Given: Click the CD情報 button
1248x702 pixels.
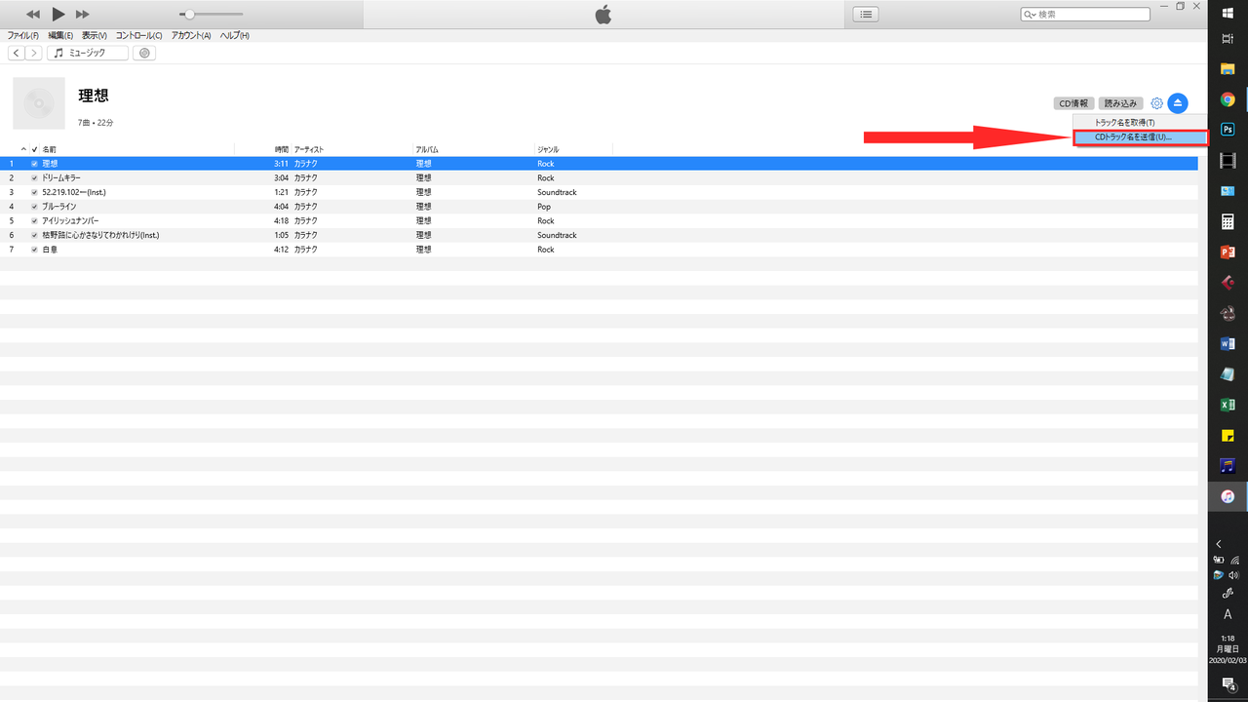Looking at the screenshot, I should pyautogui.click(x=1073, y=103).
